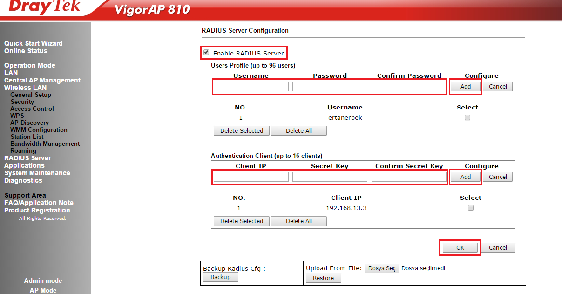Tick the 192.168.13.3 client checkbox
This screenshot has height=294, width=562.
coord(470,208)
